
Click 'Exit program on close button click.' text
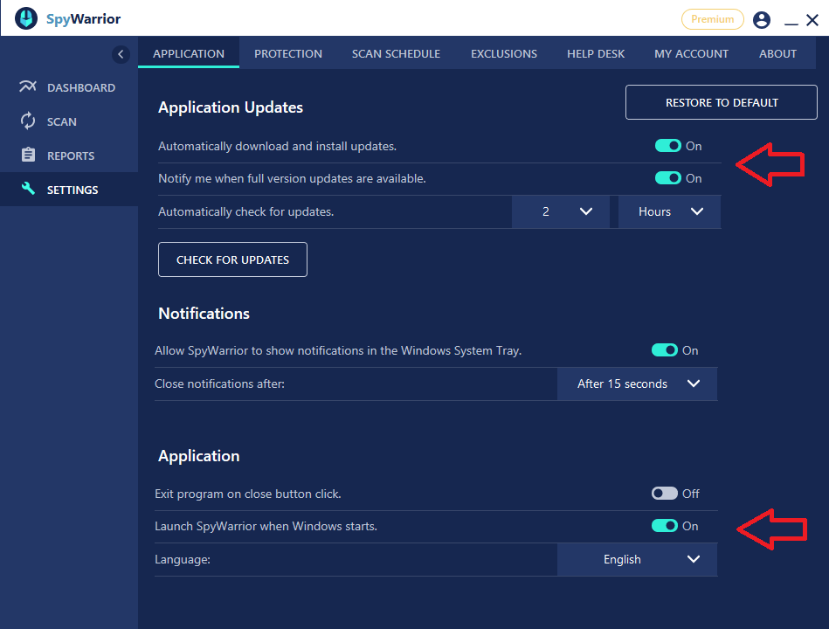(x=248, y=494)
